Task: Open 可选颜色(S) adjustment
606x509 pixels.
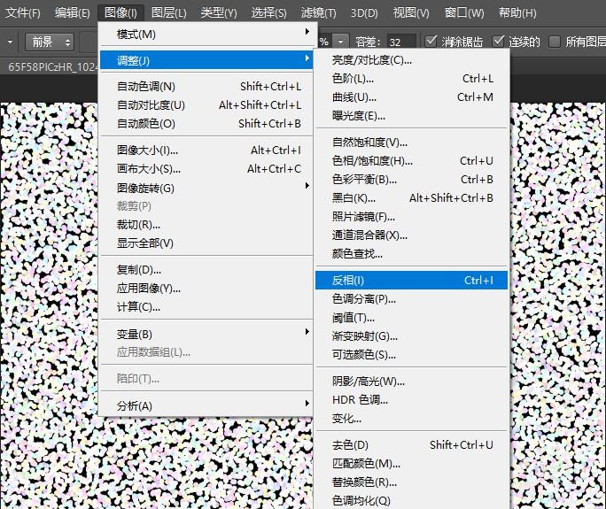Action: [x=411, y=354]
